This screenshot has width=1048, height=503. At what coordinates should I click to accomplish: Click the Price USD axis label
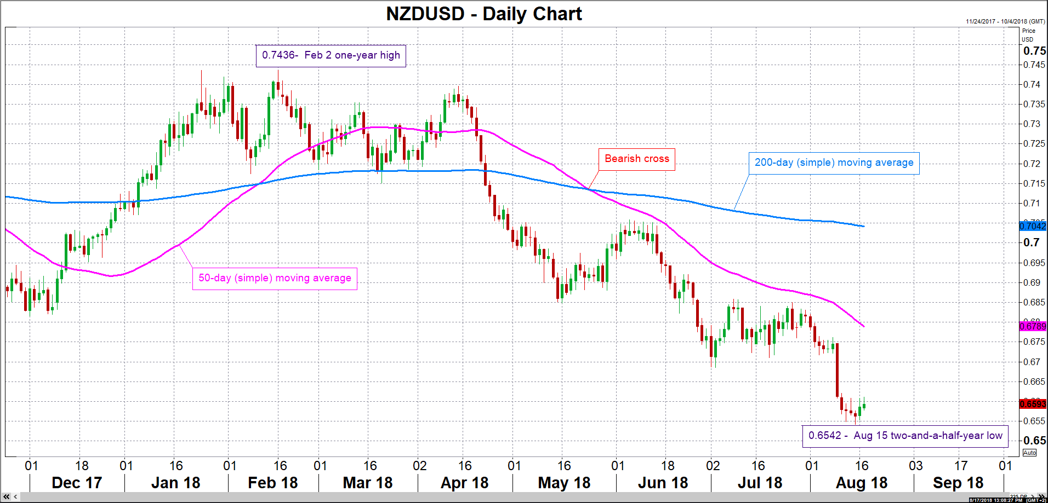(x=1028, y=35)
